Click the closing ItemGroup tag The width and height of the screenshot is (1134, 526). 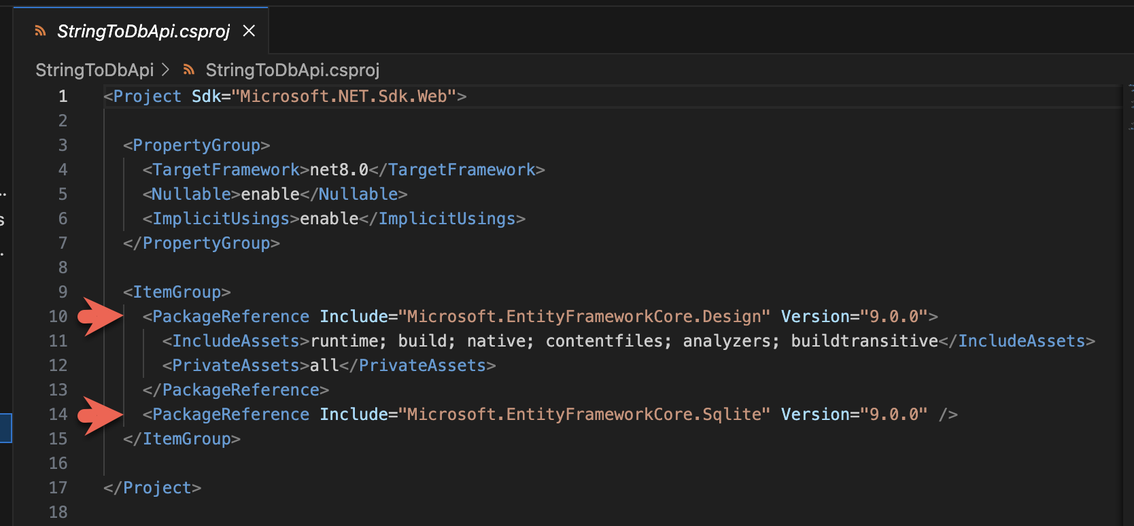click(x=182, y=439)
